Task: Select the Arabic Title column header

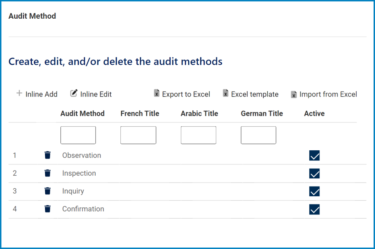Action: tap(199, 113)
